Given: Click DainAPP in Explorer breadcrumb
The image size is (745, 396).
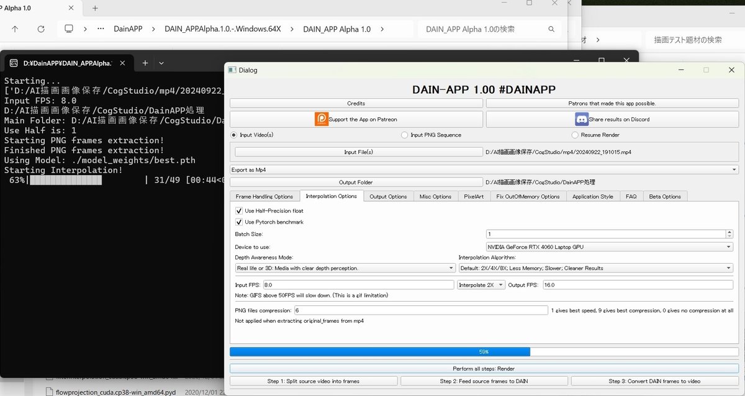Looking at the screenshot, I should pos(127,29).
